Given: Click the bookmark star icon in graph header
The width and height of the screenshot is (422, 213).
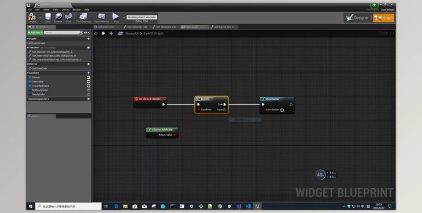Looking at the screenshot, I should click(96, 33).
